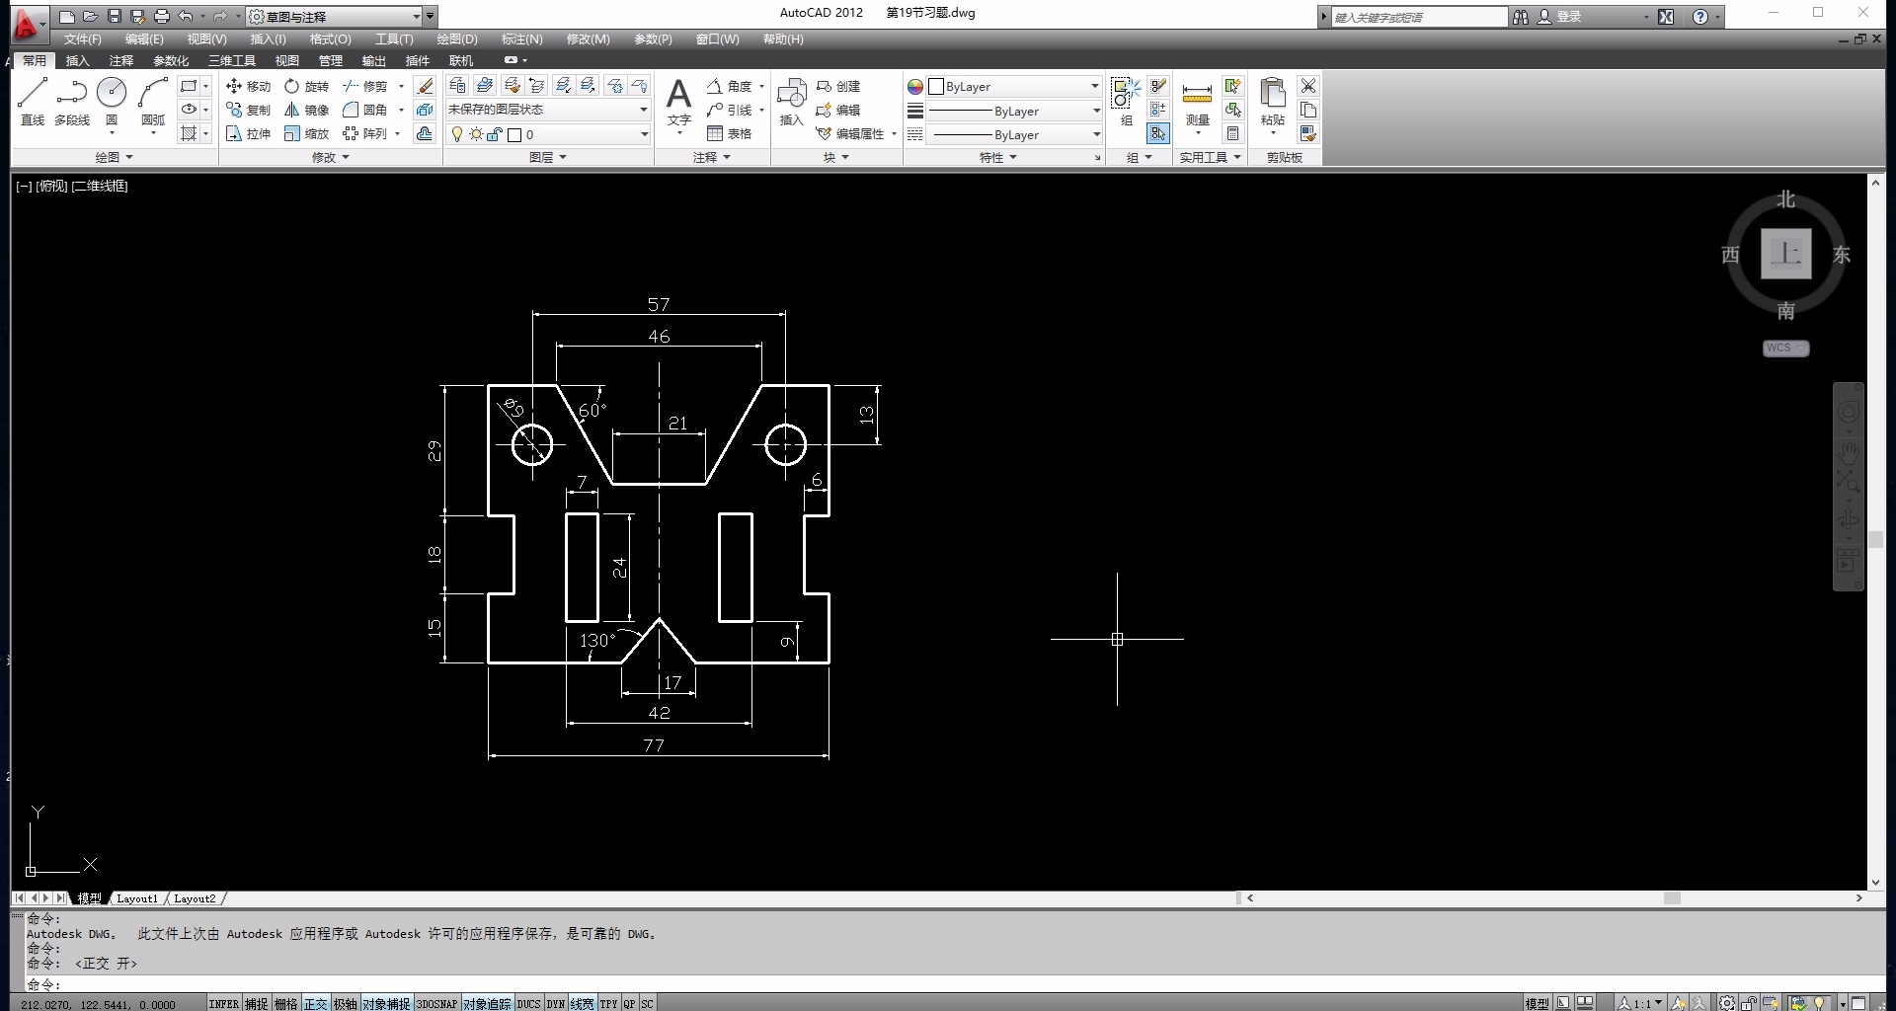
Task: Switch to the Layout1 tab
Action: [x=136, y=898]
